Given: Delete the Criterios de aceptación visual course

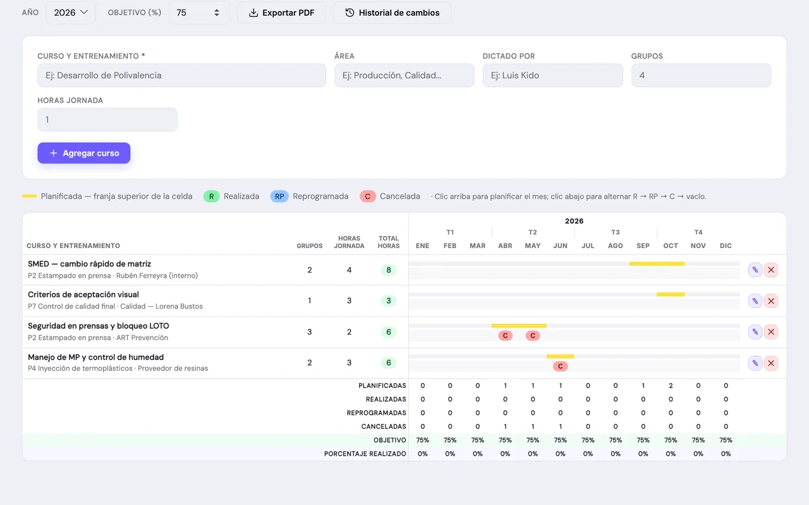Looking at the screenshot, I should [x=771, y=301].
